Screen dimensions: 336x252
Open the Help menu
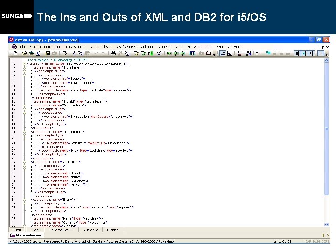pos(237,47)
